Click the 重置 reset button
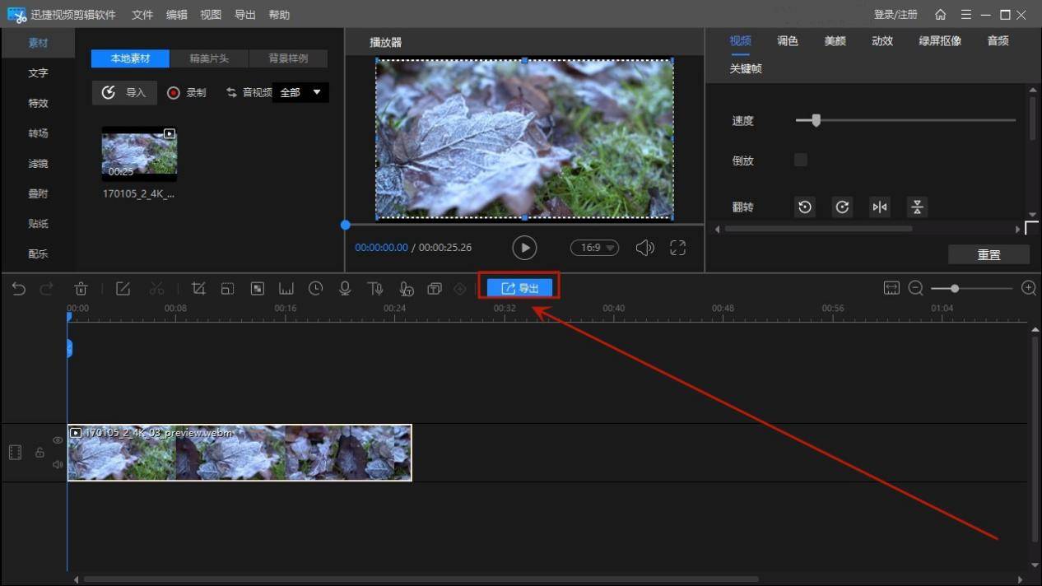 [989, 255]
